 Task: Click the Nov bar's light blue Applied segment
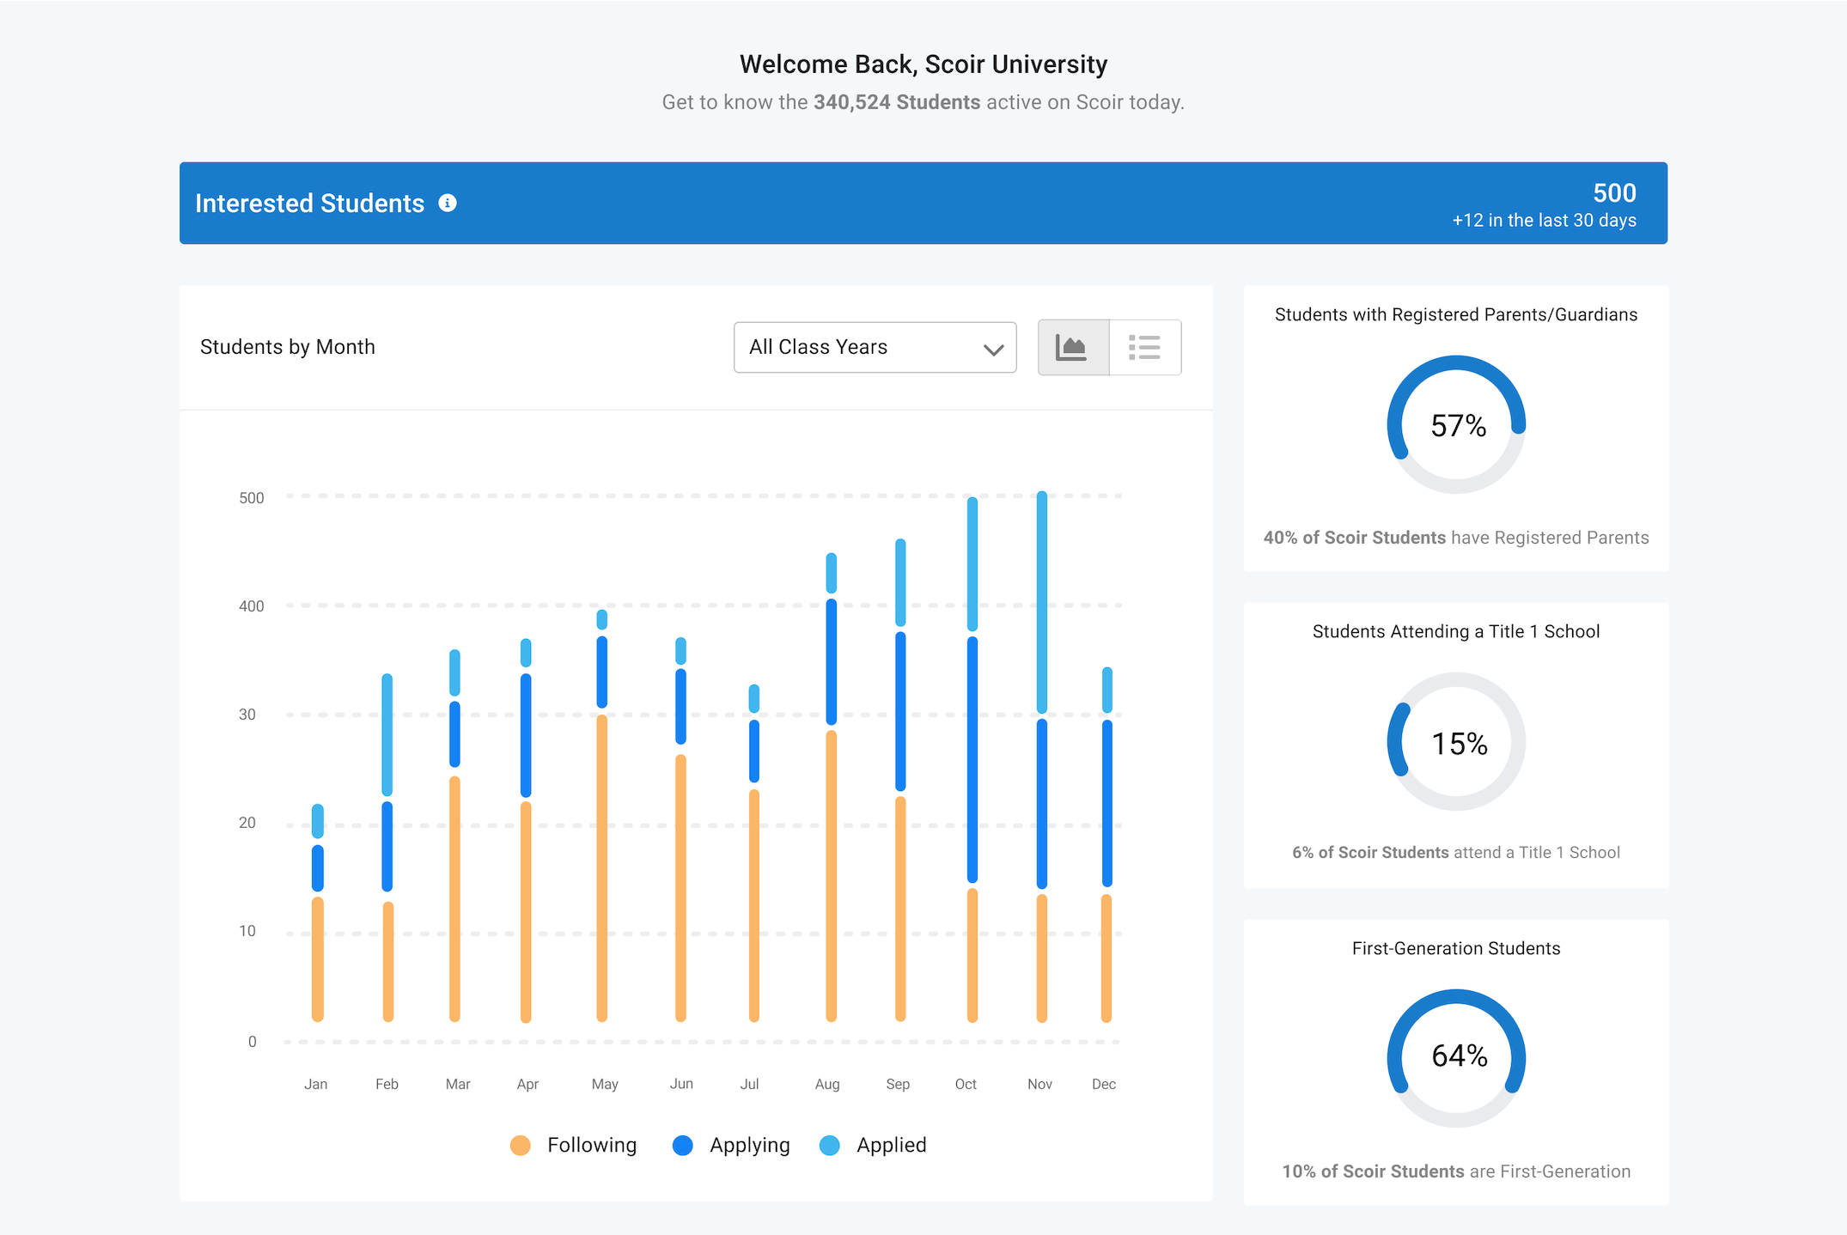[x=1042, y=602]
